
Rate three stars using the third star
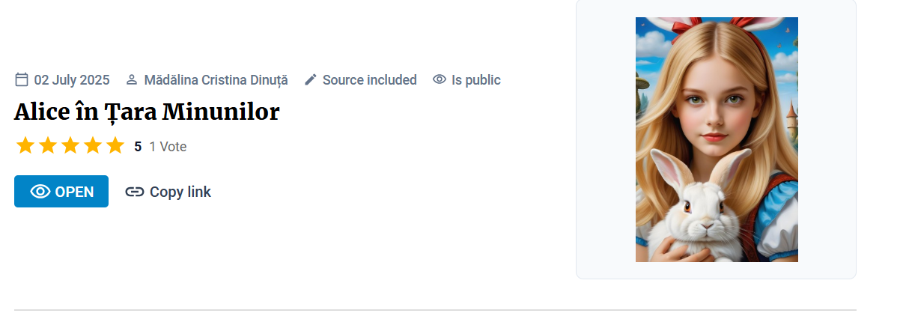70,146
